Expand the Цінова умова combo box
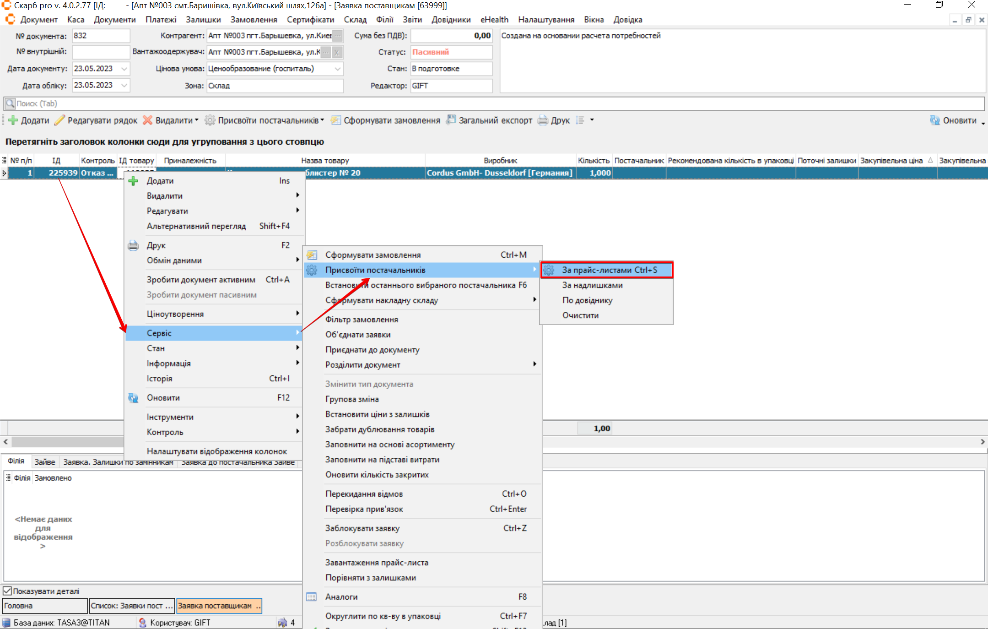988x629 pixels. point(337,69)
